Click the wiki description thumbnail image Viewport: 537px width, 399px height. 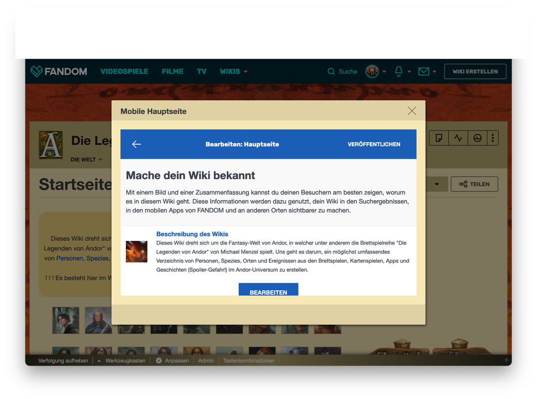click(137, 252)
